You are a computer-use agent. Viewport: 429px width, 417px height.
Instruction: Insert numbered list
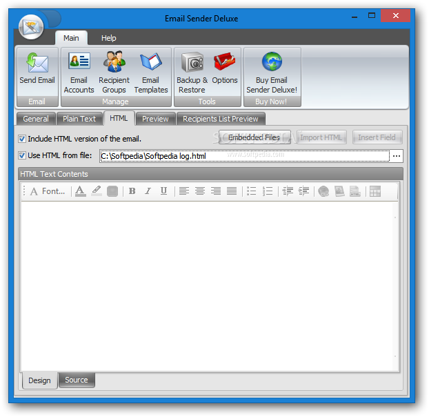coord(268,191)
